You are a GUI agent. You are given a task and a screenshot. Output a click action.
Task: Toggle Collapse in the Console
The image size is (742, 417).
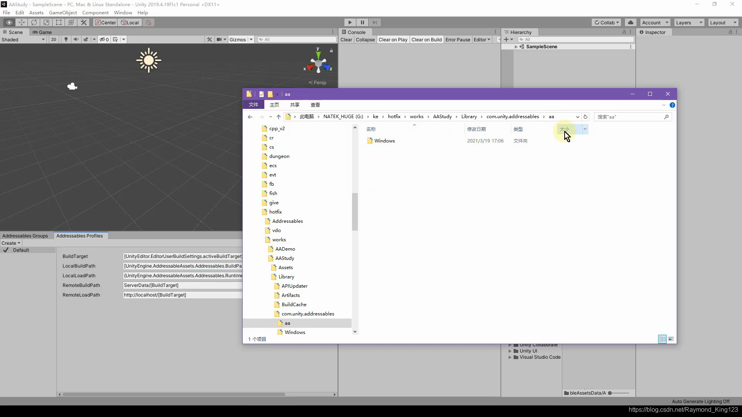tap(365, 39)
